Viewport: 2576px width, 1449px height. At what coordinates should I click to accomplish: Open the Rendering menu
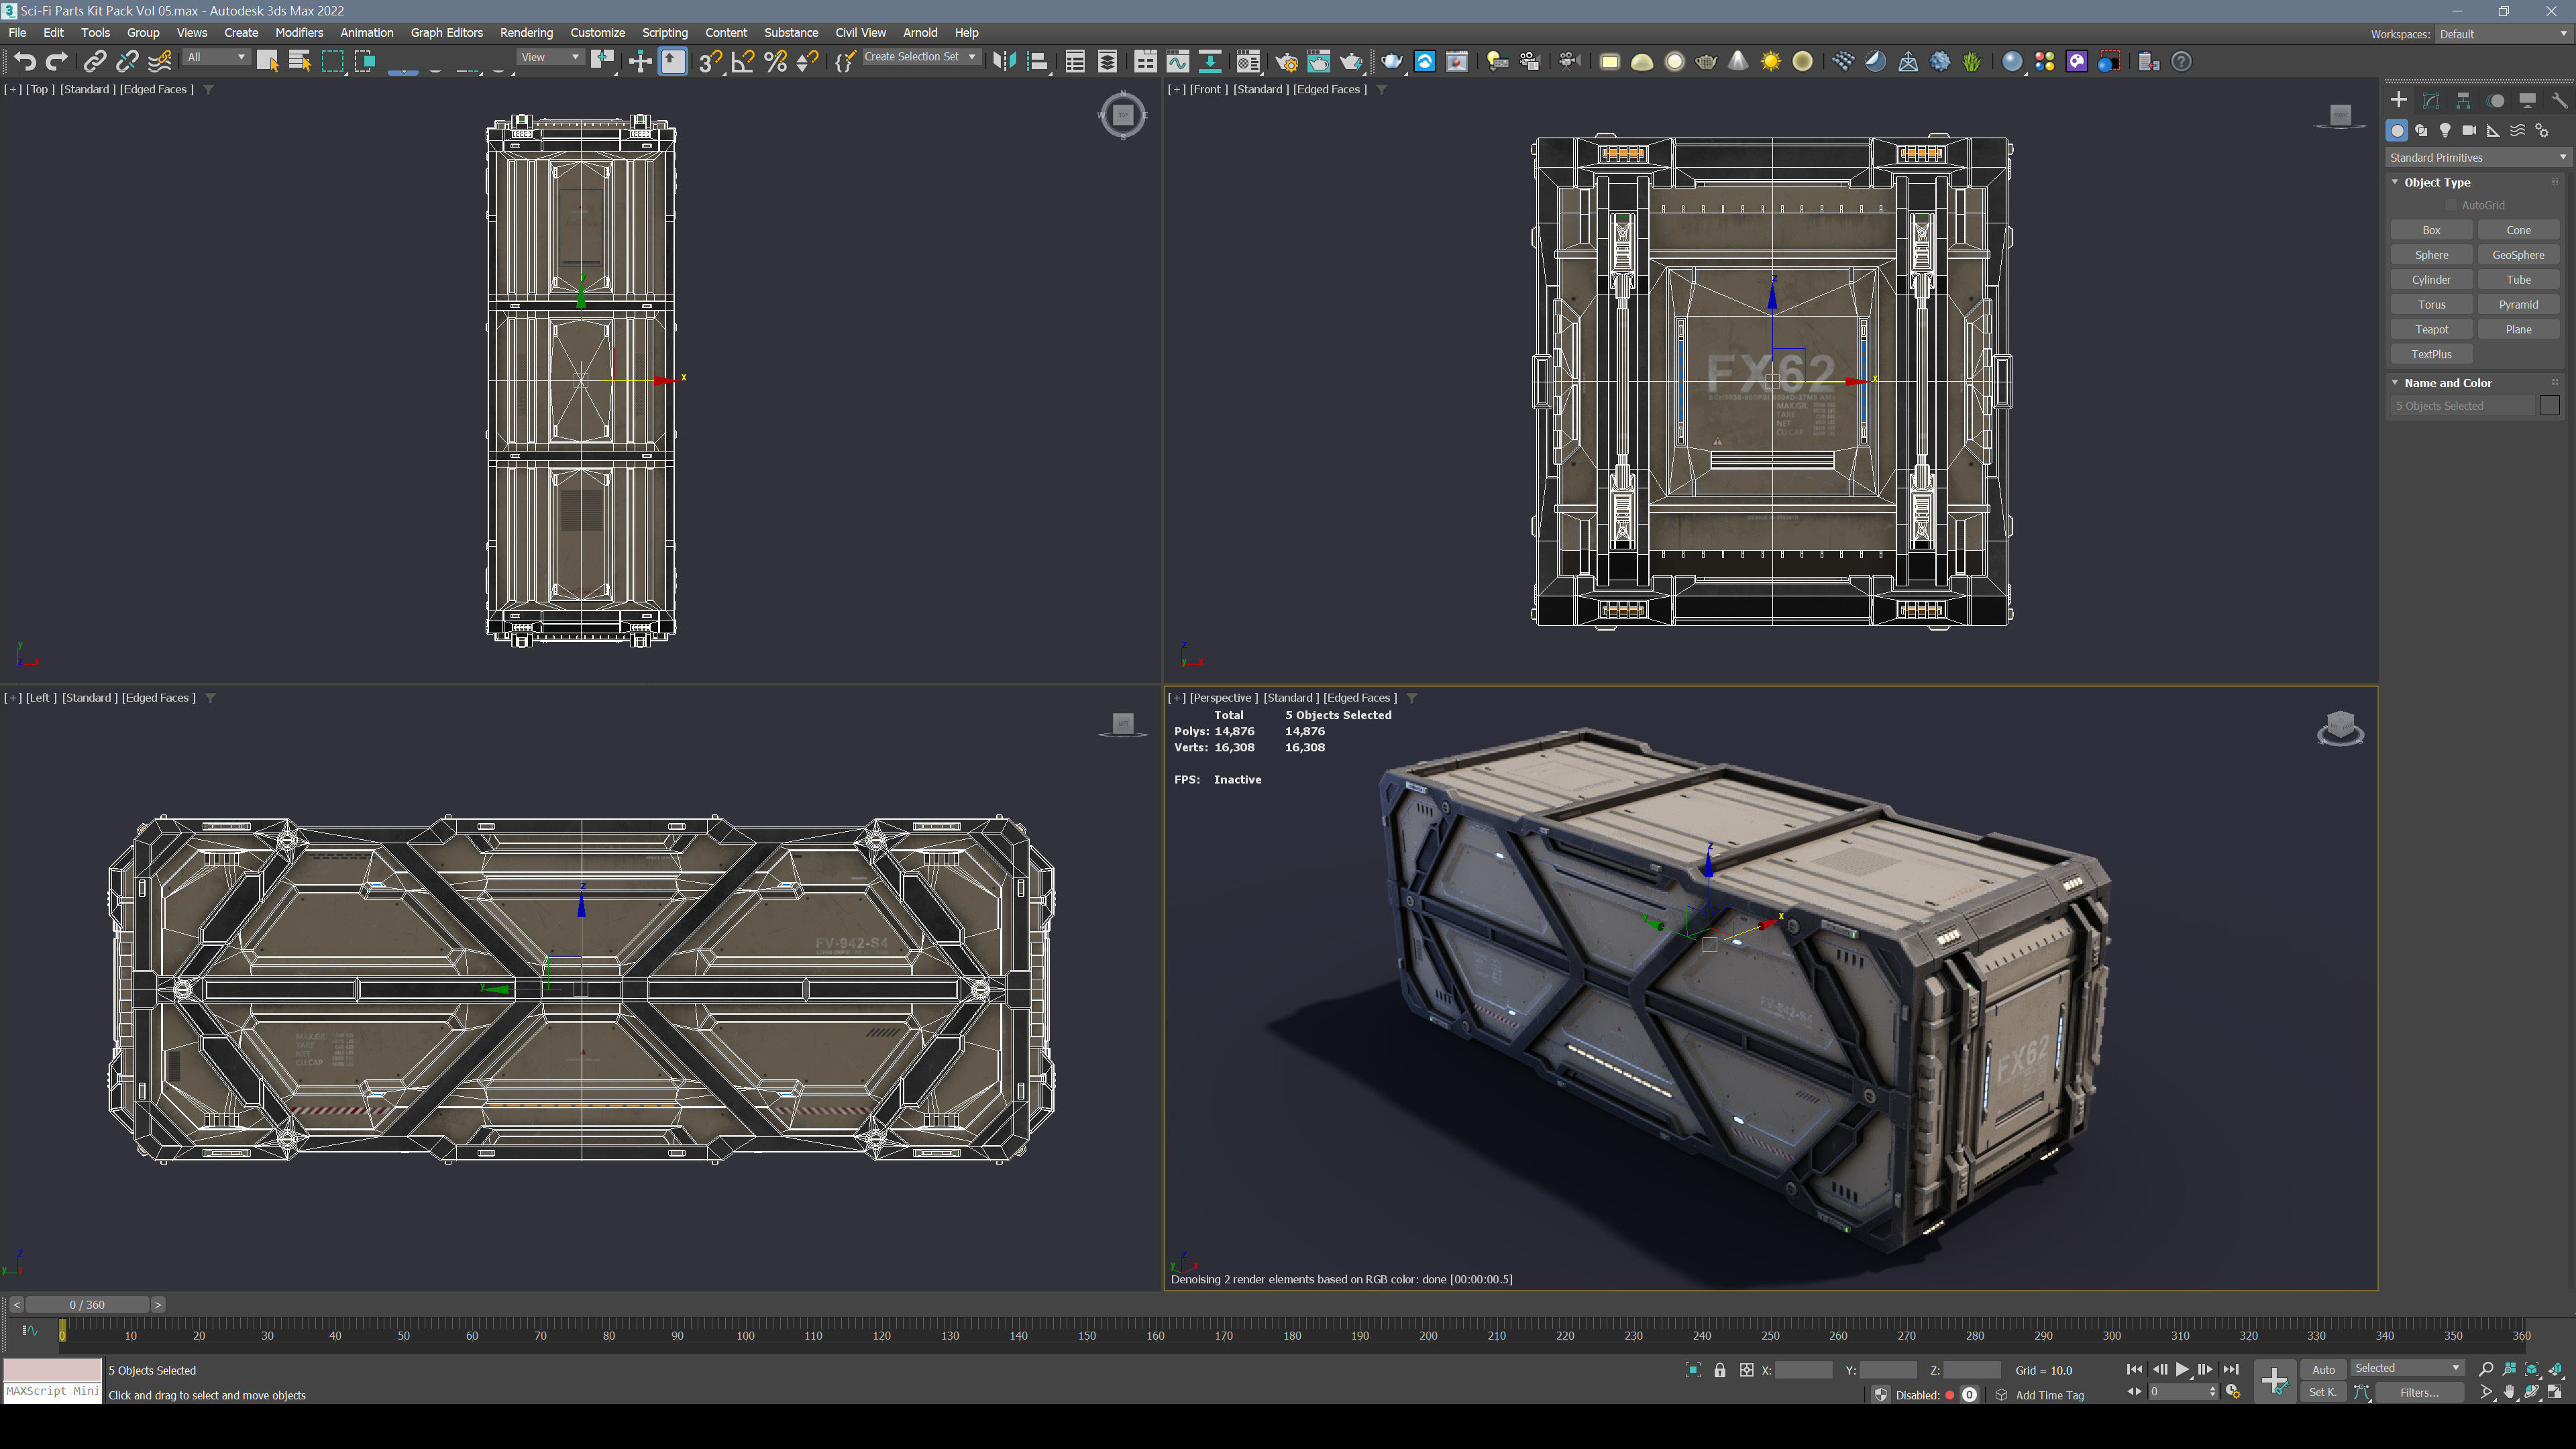[526, 33]
